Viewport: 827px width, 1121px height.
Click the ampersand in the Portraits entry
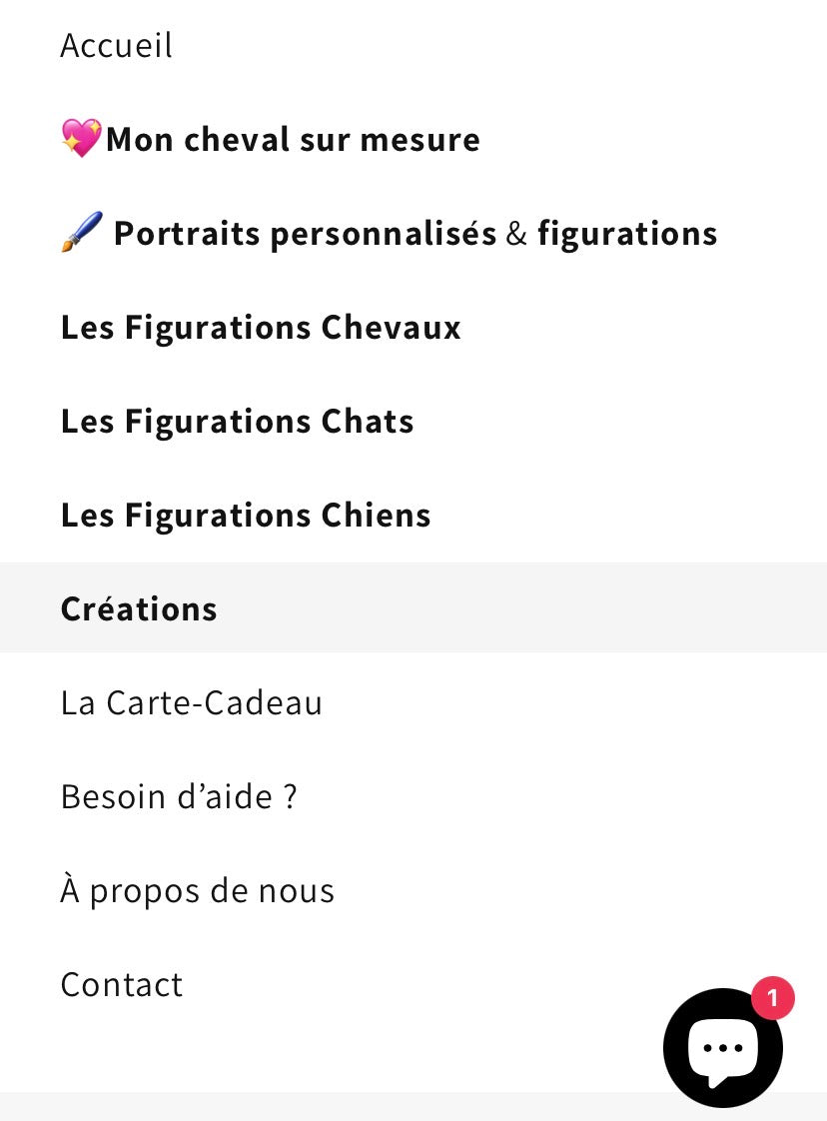[516, 233]
